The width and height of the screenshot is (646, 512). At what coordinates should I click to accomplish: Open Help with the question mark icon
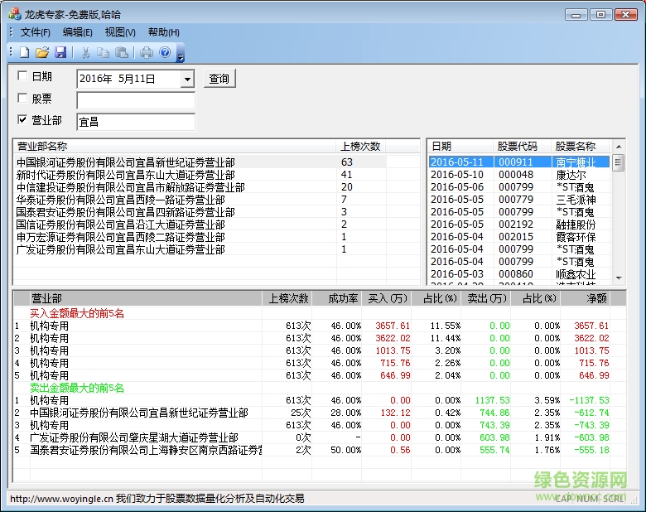[165, 53]
